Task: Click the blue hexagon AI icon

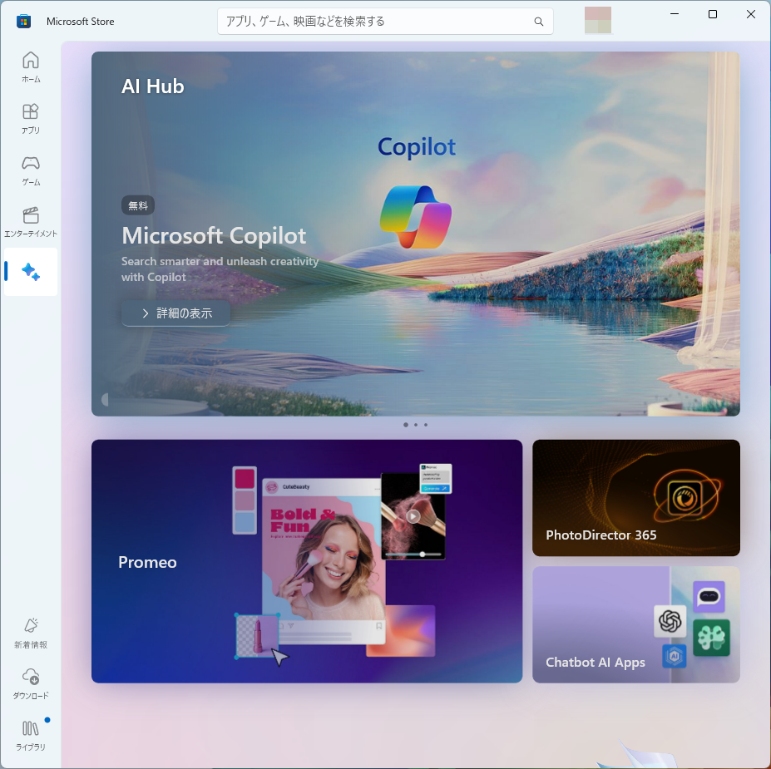Action: pos(675,655)
